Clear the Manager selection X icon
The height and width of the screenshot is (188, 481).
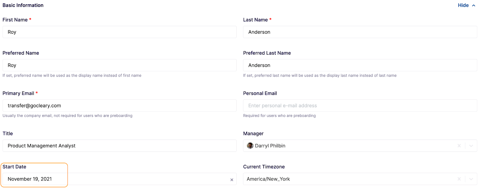459,146
